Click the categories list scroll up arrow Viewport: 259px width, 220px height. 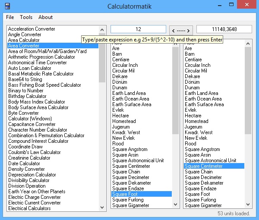102,29
